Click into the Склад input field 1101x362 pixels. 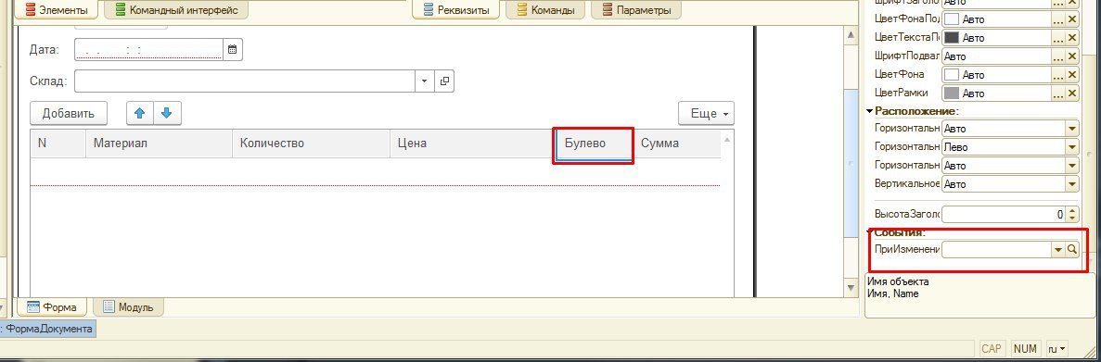(x=245, y=81)
